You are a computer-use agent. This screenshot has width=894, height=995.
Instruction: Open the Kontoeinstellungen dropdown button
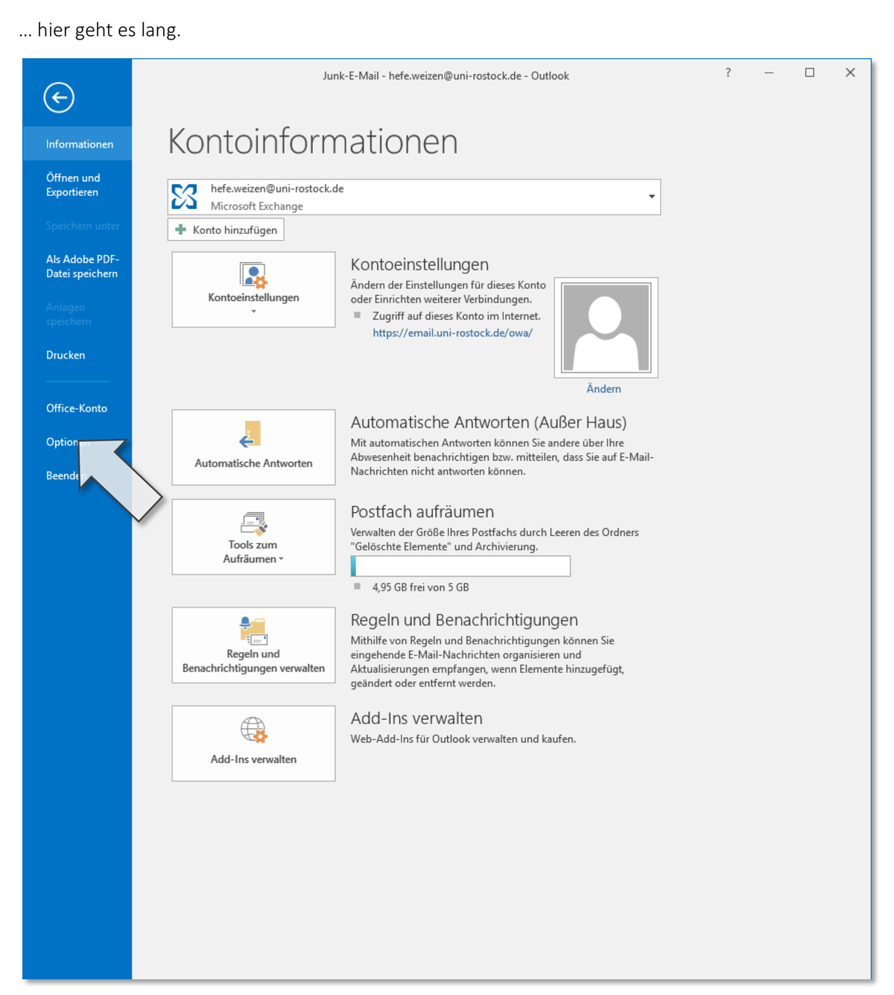(x=253, y=289)
